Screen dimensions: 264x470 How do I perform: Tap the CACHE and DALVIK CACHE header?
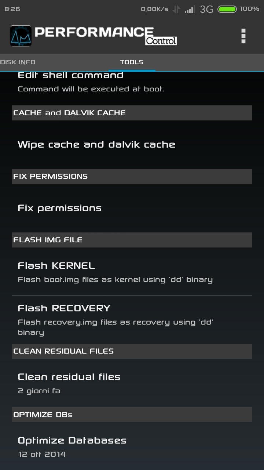pyautogui.click(x=132, y=113)
